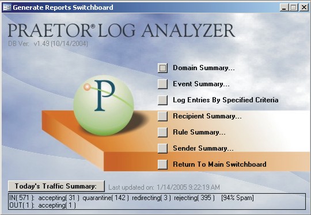This screenshot has height=215, width=311.
Task: Maximize the Generate Reports Switchboard window
Action: tap(294, 7)
